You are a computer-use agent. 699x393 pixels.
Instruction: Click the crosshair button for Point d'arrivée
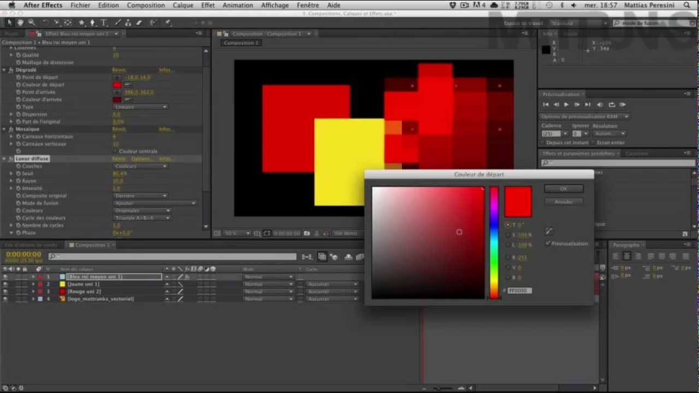[x=117, y=92]
